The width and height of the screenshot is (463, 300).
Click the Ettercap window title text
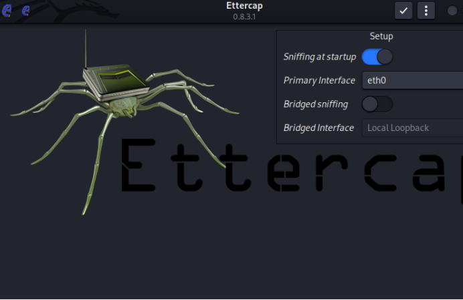click(x=244, y=6)
